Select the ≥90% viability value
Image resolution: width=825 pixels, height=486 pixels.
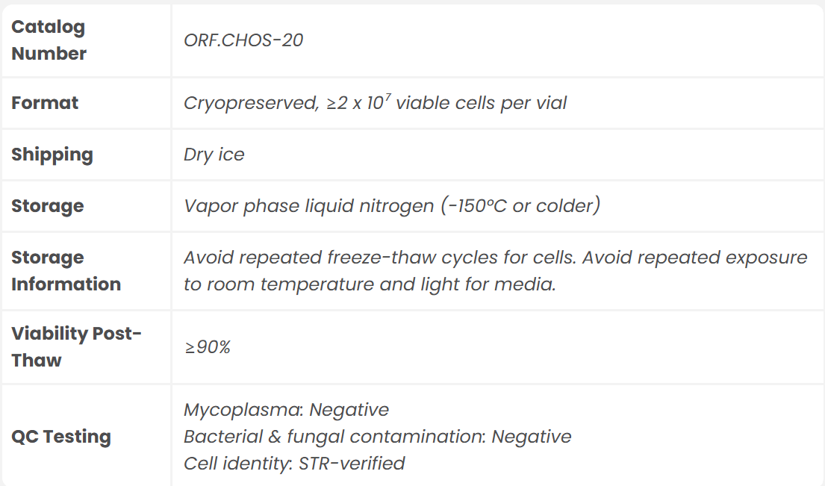207,346
